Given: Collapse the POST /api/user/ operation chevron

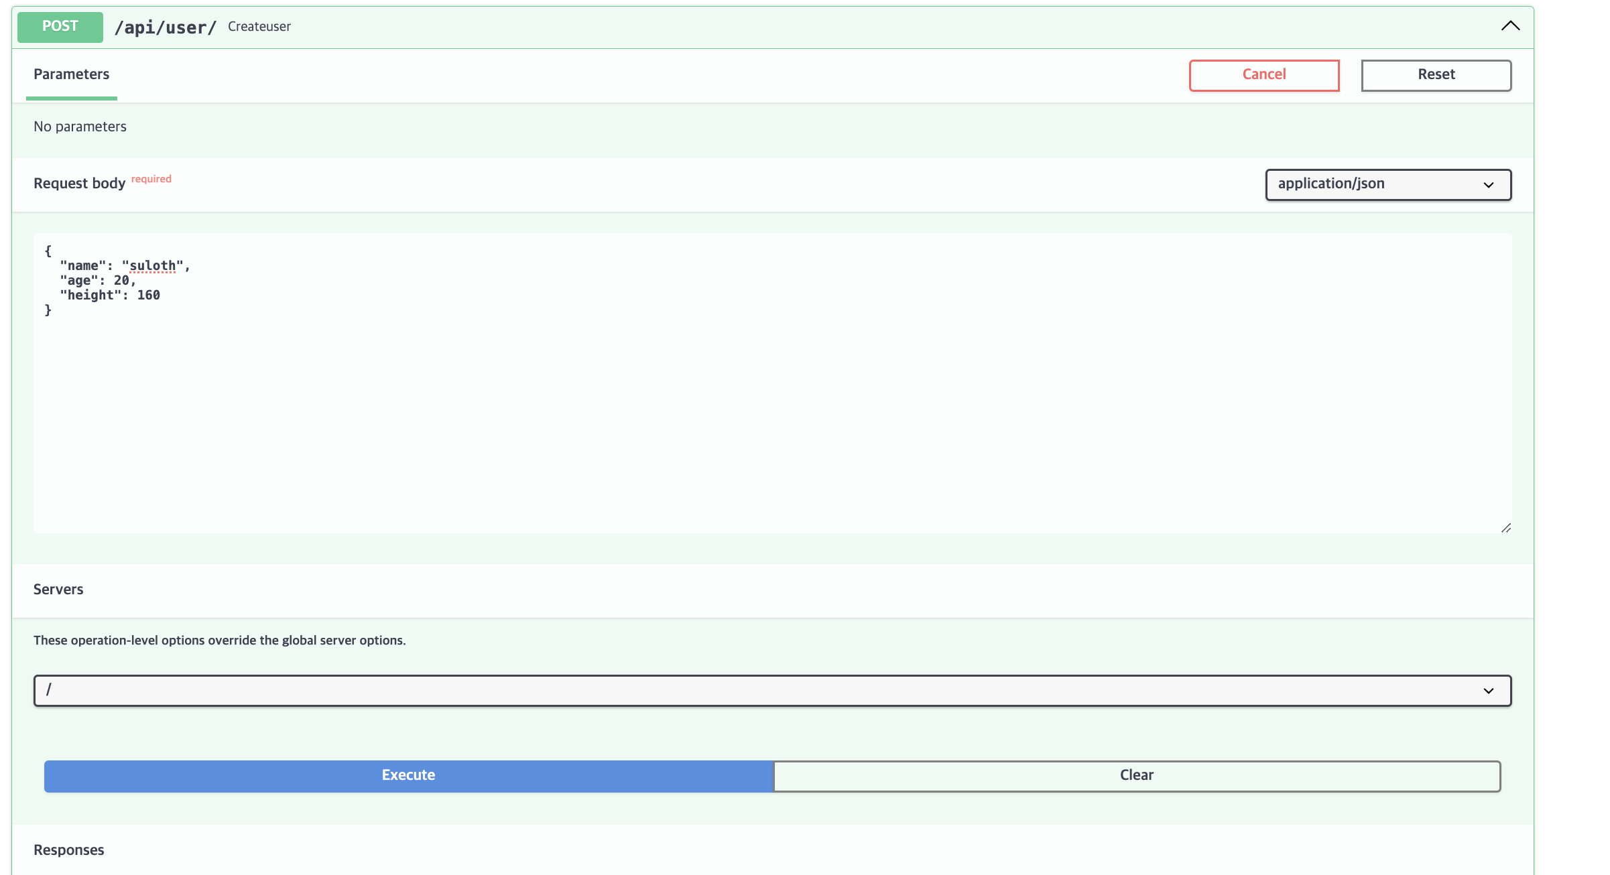Looking at the screenshot, I should point(1509,26).
